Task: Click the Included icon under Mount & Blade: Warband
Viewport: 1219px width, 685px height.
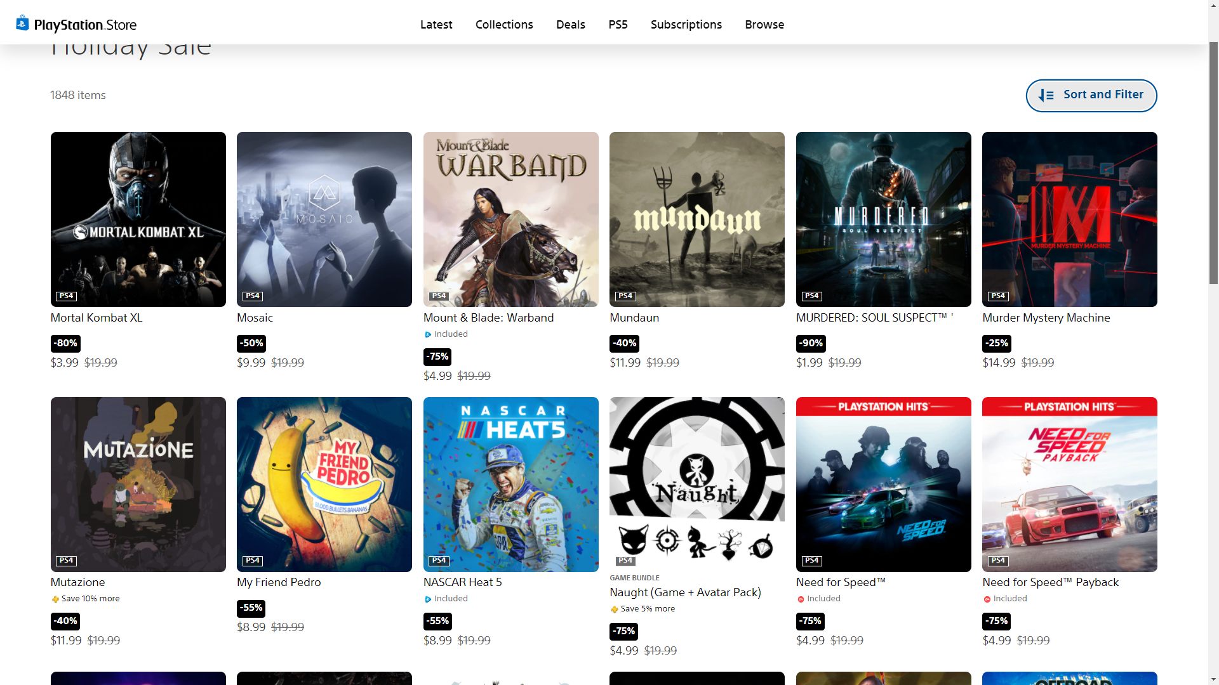Action: pyautogui.click(x=428, y=335)
